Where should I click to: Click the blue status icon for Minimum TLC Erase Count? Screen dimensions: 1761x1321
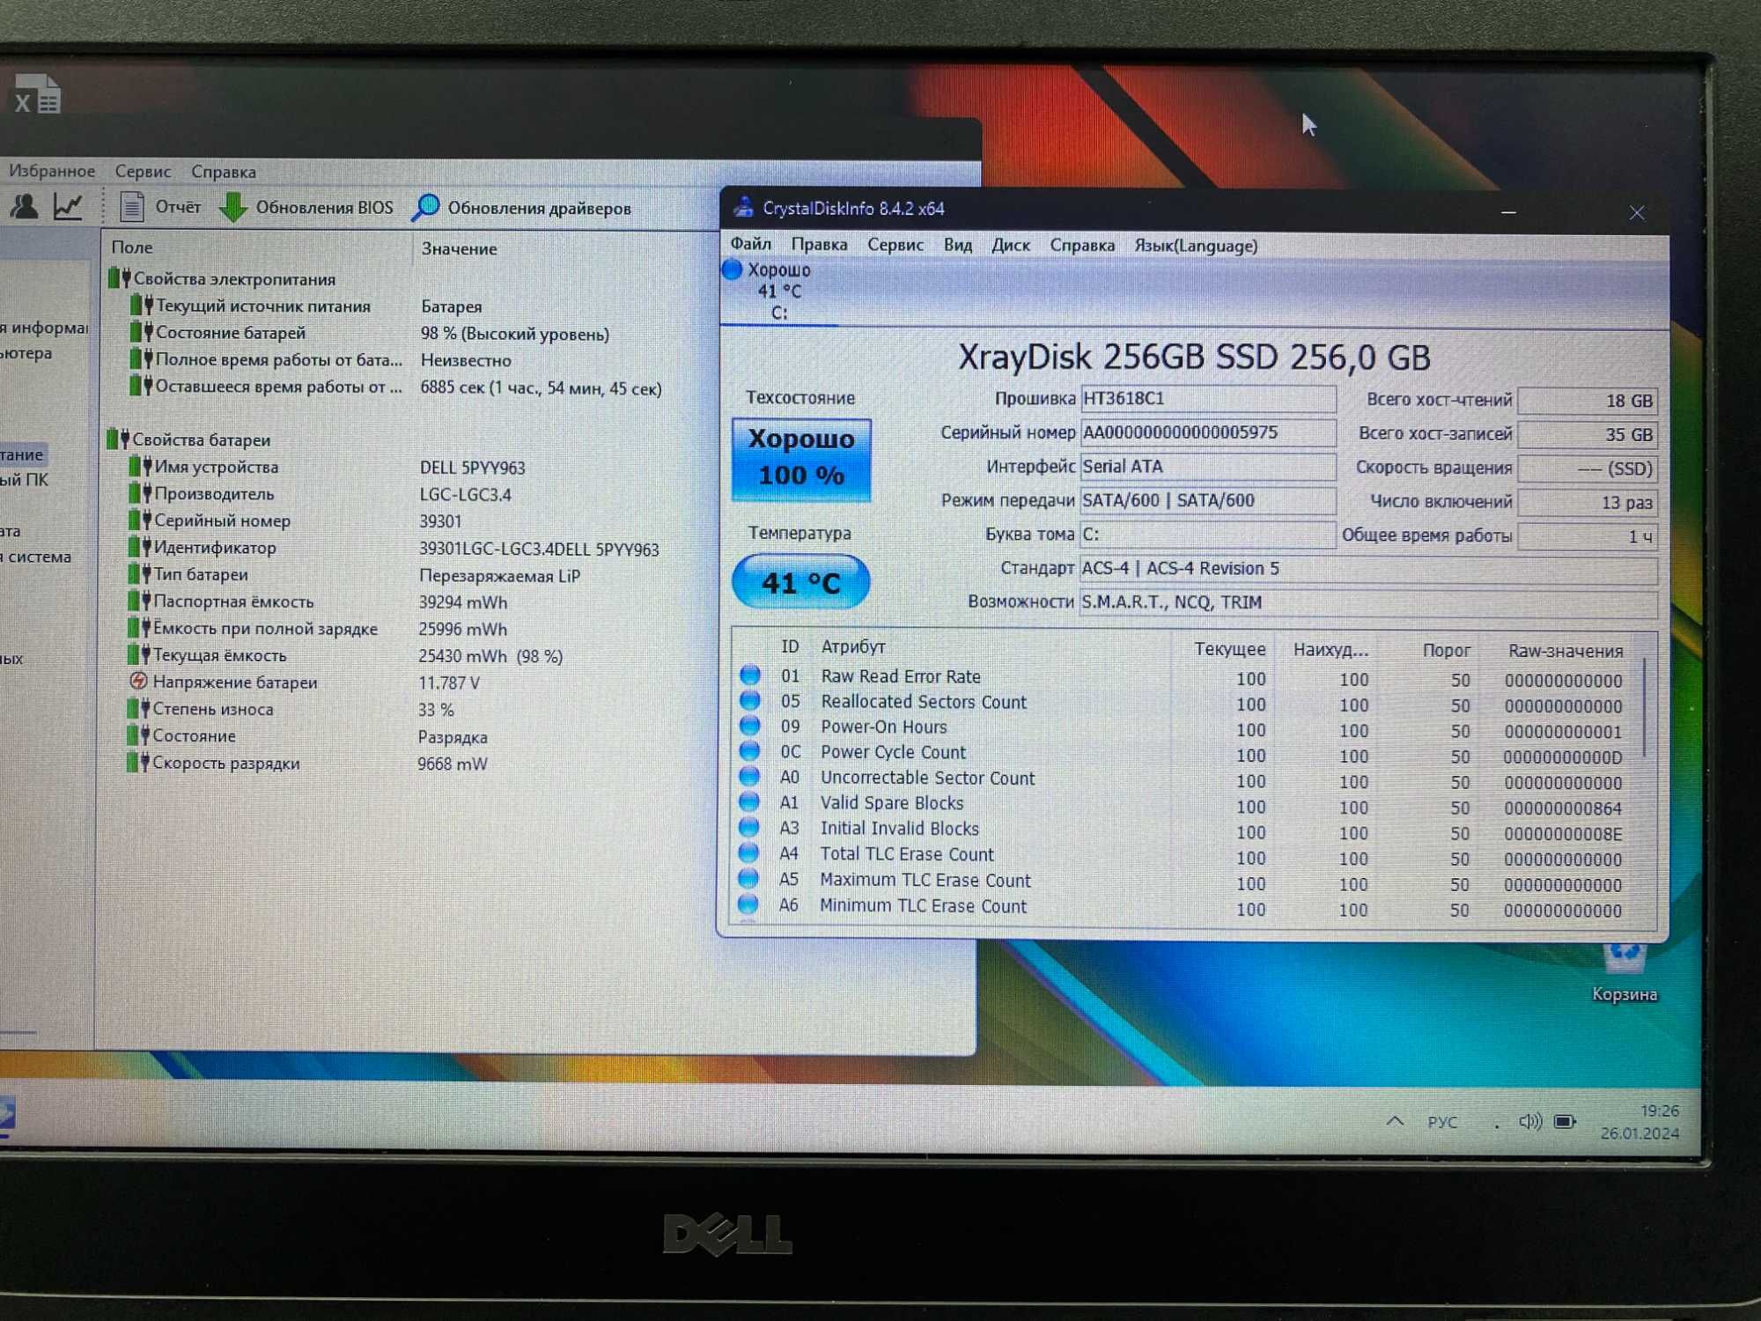pos(748,904)
